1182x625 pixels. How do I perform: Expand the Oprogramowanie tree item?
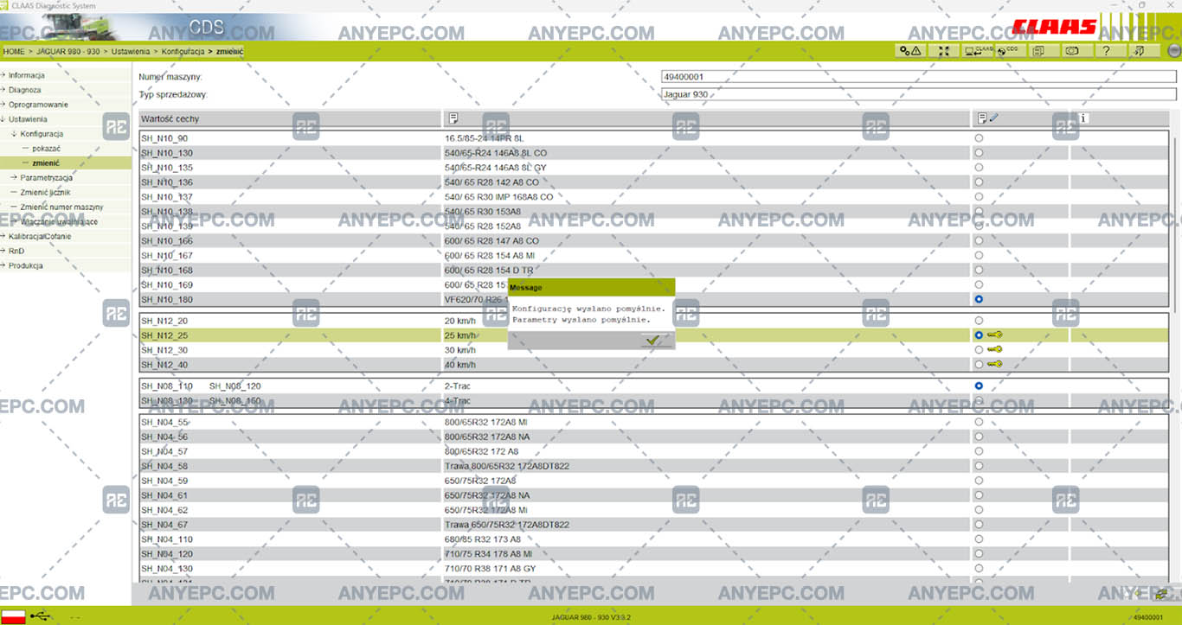pyautogui.click(x=37, y=105)
